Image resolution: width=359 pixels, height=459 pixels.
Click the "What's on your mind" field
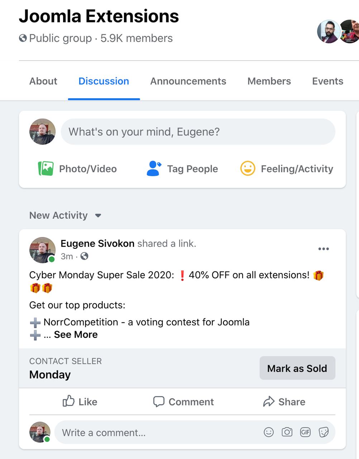point(198,132)
